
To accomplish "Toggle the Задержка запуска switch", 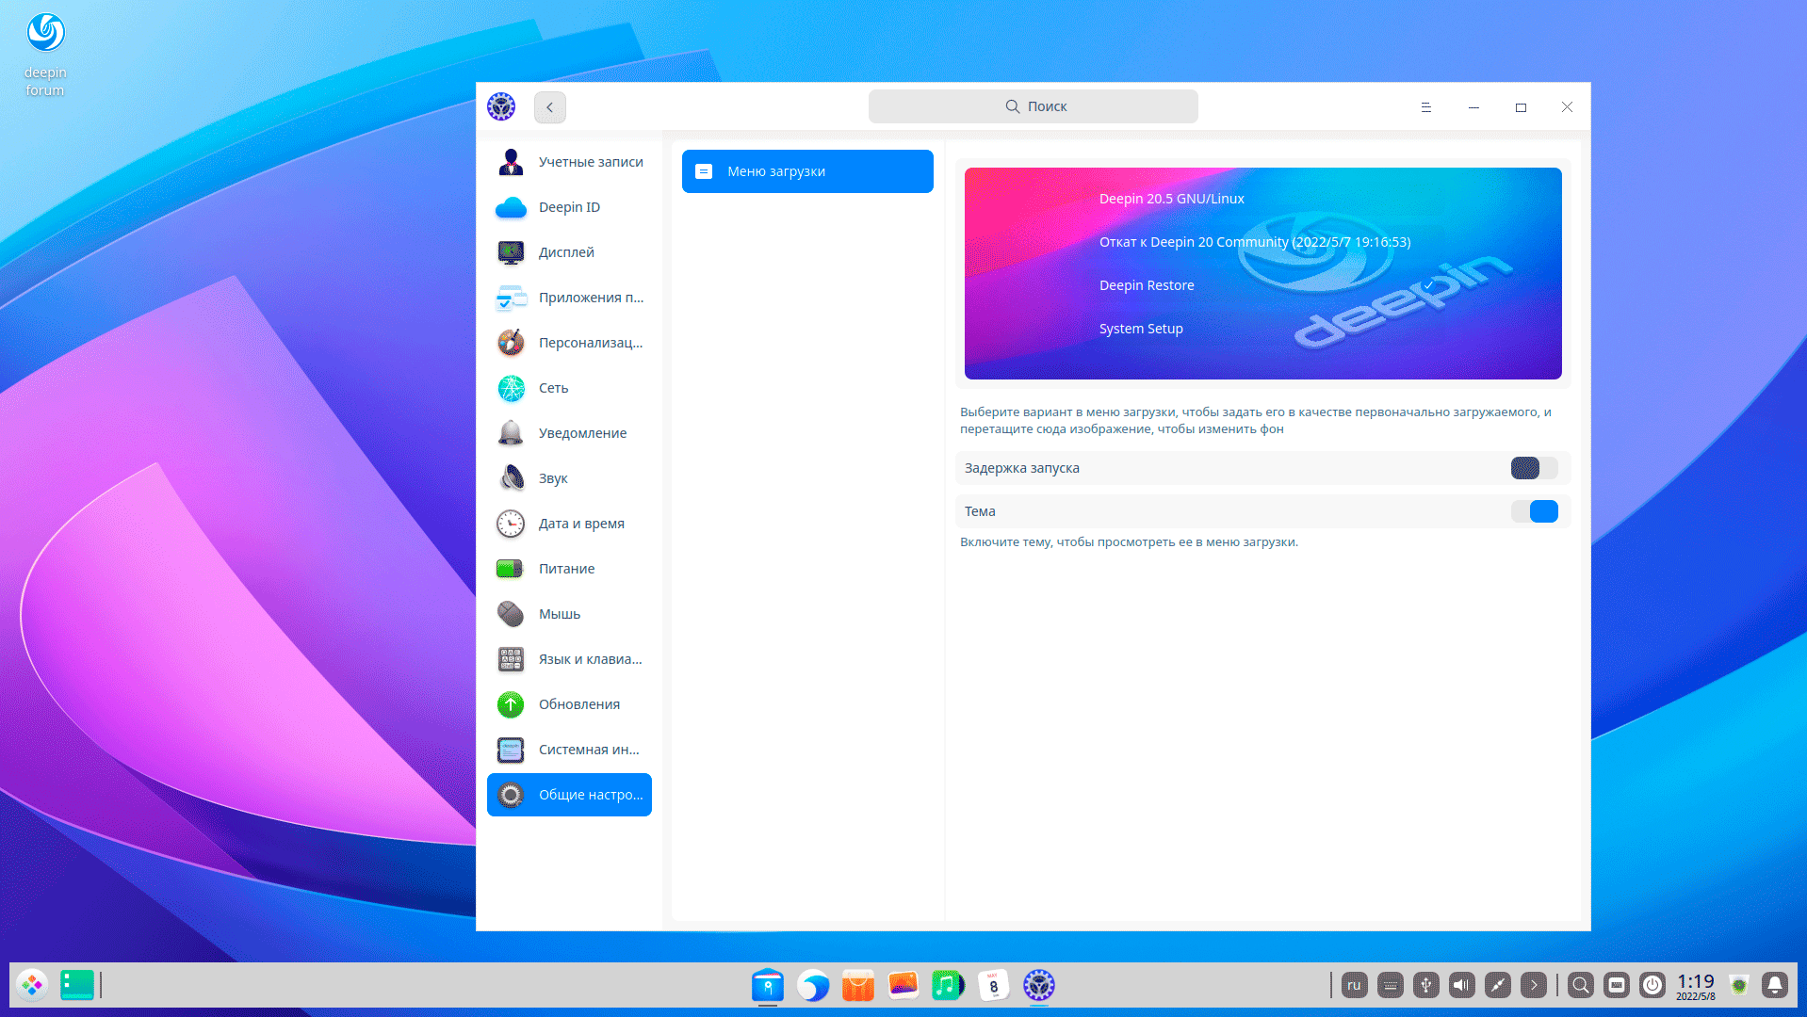I will coord(1534,468).
